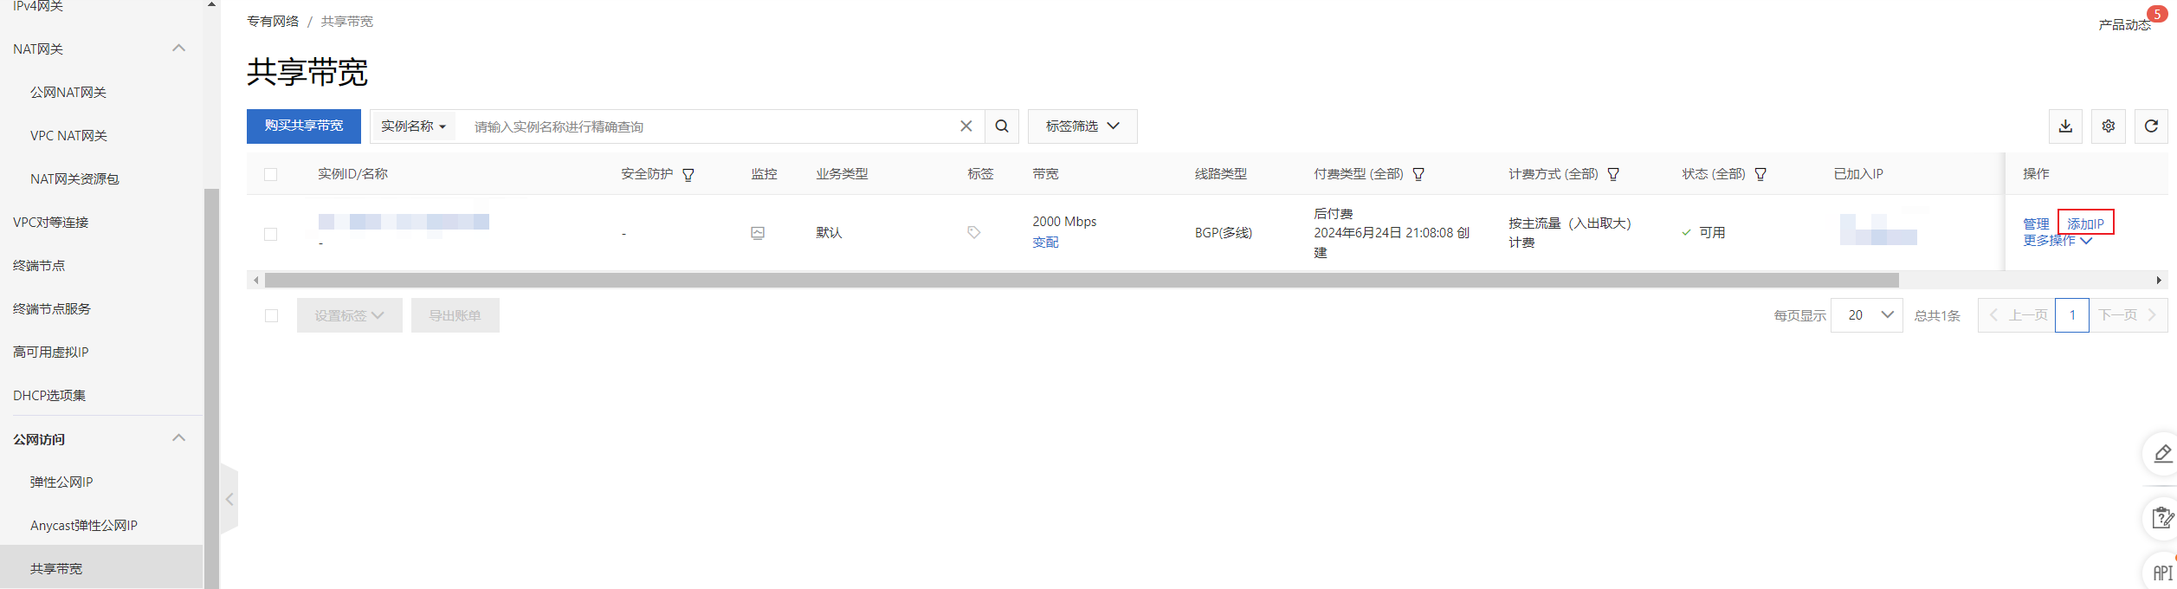Open the blurred instance ID link
Viewport: 2177px width, 589px height.
404,222
